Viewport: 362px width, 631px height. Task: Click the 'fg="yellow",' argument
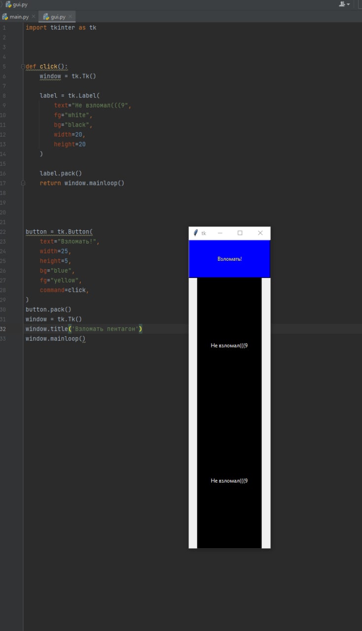pyautogui.click(x=61, y=280)
